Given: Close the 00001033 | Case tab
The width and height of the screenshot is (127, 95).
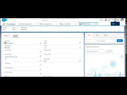Looking at the screenshot, I should pyautogui.click(x=97, y=24).
